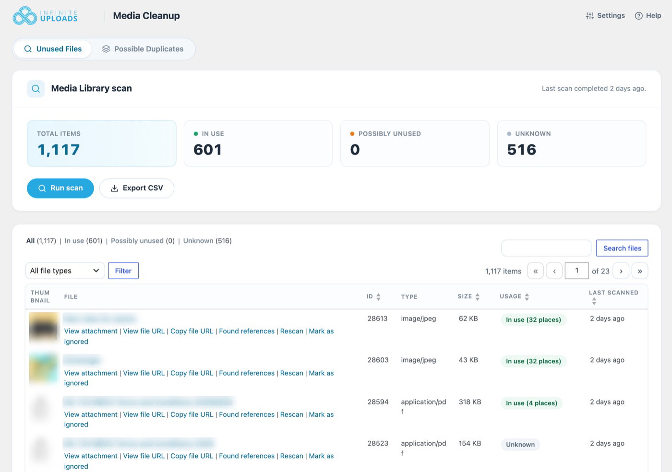Rescan file 28523
Screen dimensions: 672x472
pyautogui.click(x=292, y=456)
